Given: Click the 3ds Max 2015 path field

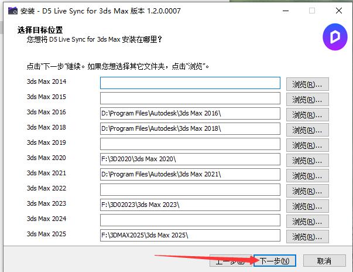Looking at the screenshot, I should coord(190,98).
